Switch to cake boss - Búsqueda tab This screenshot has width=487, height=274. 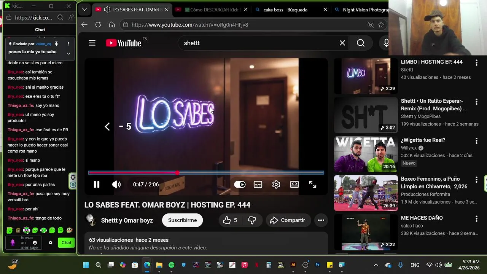[291, 10]
